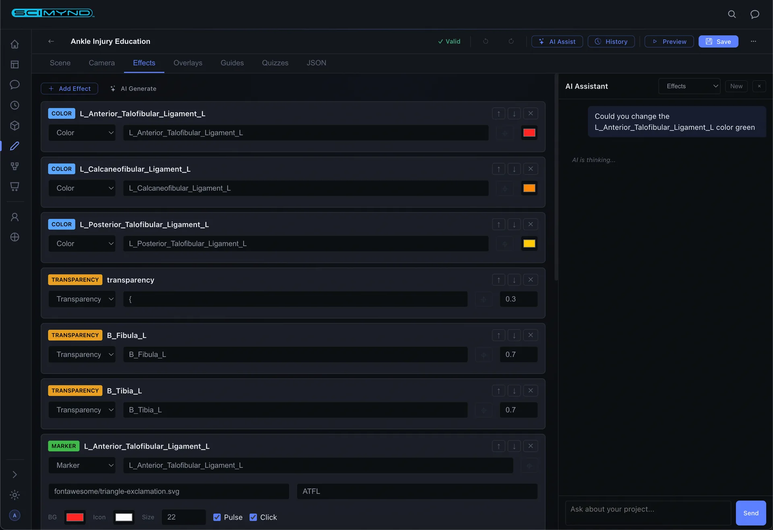Enable Pulse for the ATFL marker
The width and height of the screenshot is (773, 530).
tap(217, 518)
